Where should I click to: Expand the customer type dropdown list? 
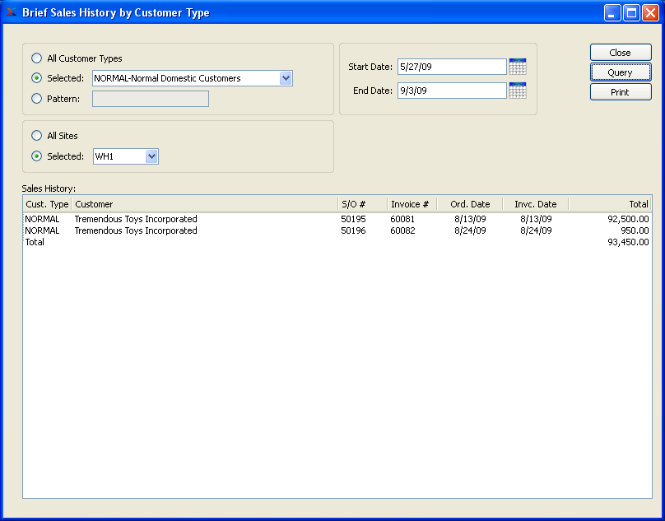click(286, 78)
